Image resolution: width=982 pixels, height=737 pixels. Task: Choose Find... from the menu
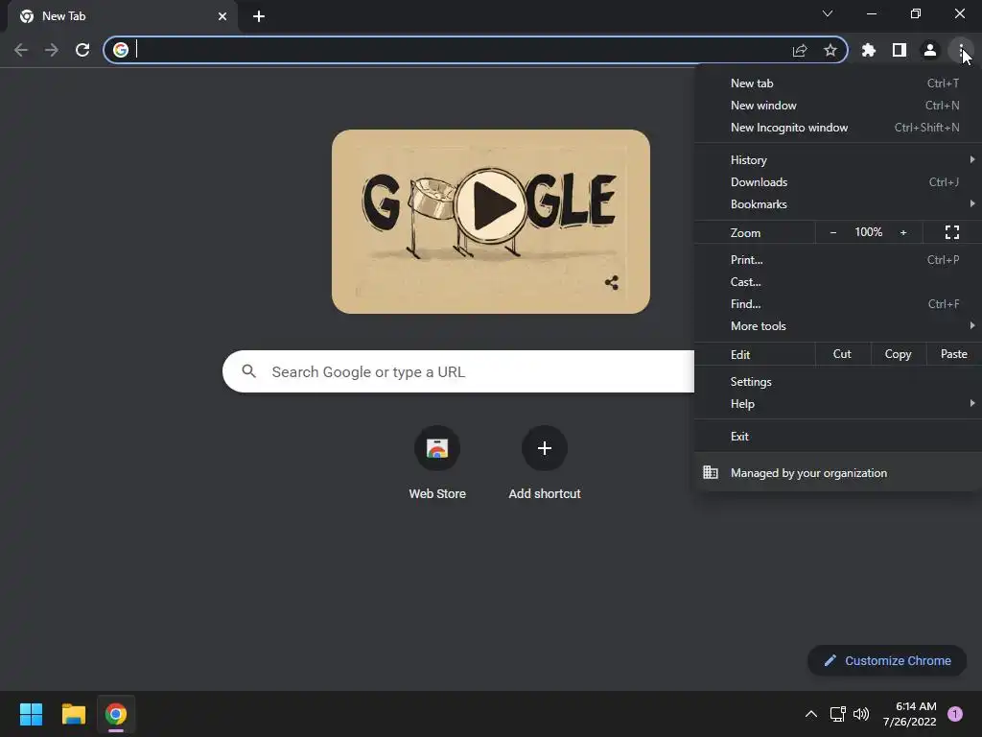pos(838,303)
